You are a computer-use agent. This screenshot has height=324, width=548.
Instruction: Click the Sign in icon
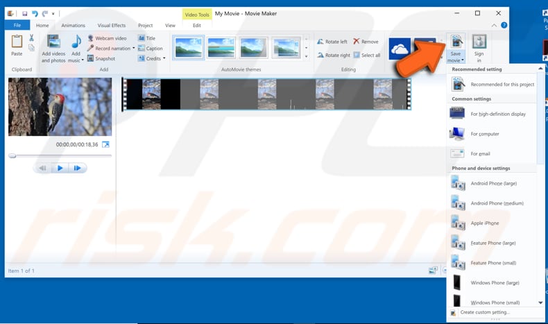coord(479,42)
